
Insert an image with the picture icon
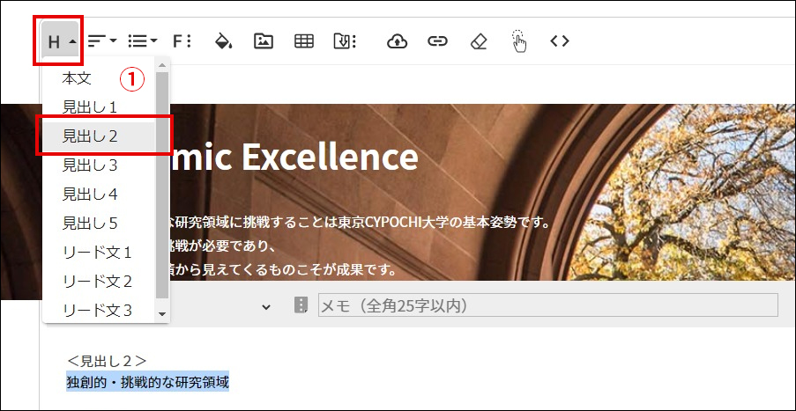coord(264,41)
